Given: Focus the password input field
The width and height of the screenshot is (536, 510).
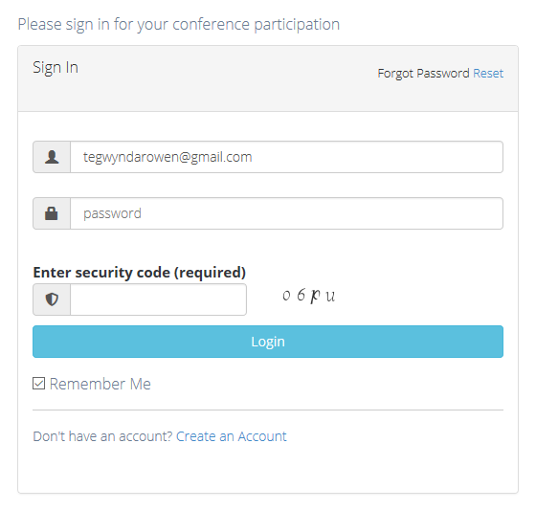Looking at the screenshot, I should point(286,213).
